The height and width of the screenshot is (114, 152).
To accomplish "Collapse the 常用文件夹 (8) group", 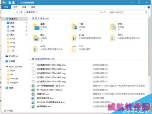I will (x=30, y=19).
